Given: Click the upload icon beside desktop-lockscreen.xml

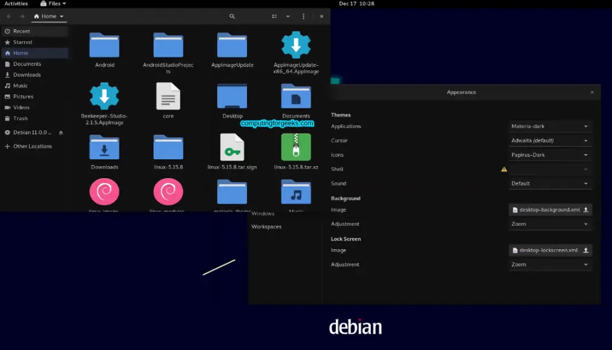Looking at the screenshot, I should (586, 250).
